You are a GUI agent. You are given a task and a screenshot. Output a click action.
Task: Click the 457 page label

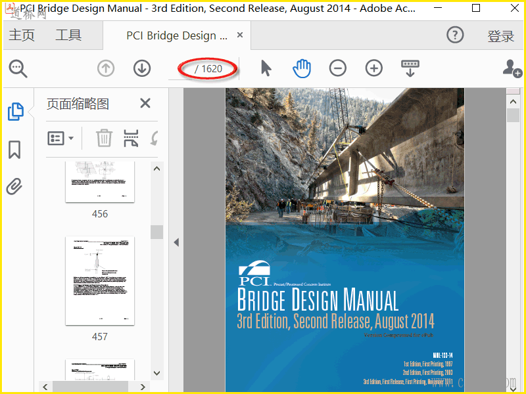pyautogui.click(x=100, y=336)
